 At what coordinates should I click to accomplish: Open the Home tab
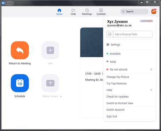pyautogui.click(x=59, y=12)
